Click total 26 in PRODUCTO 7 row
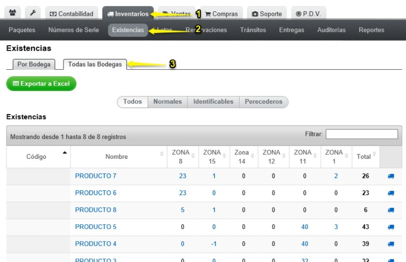 (x=365, y=176)
